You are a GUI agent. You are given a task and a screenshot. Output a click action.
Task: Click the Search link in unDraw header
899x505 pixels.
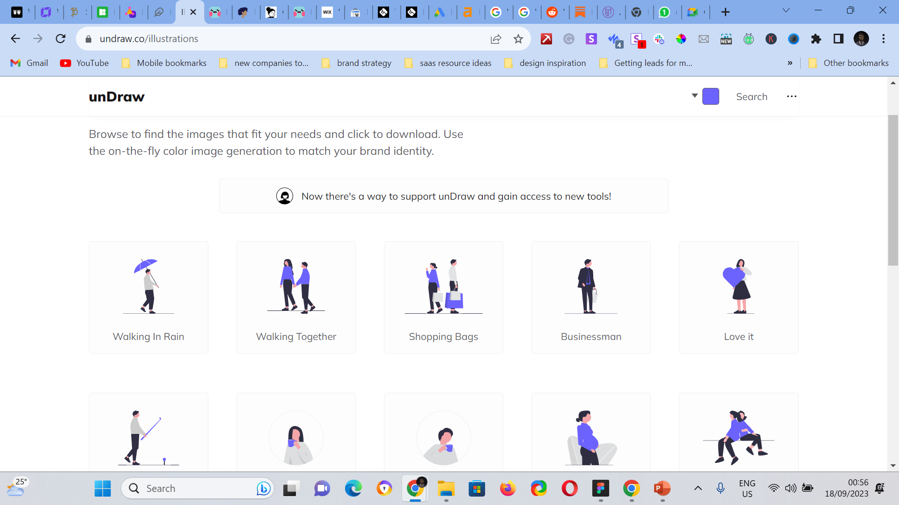752,96
